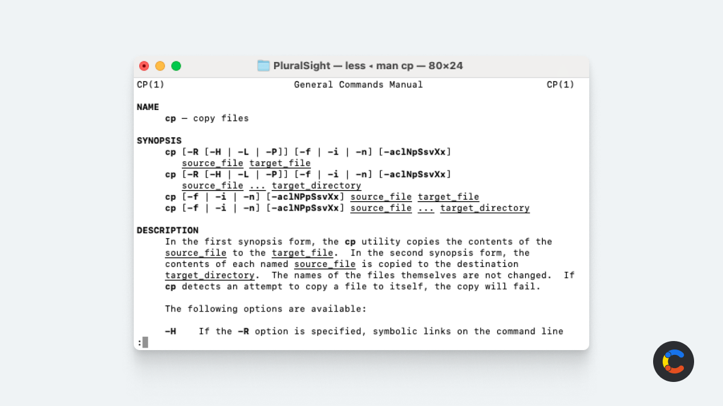
Task: Select the bold cp command in NAME
Action: [170, 118]
